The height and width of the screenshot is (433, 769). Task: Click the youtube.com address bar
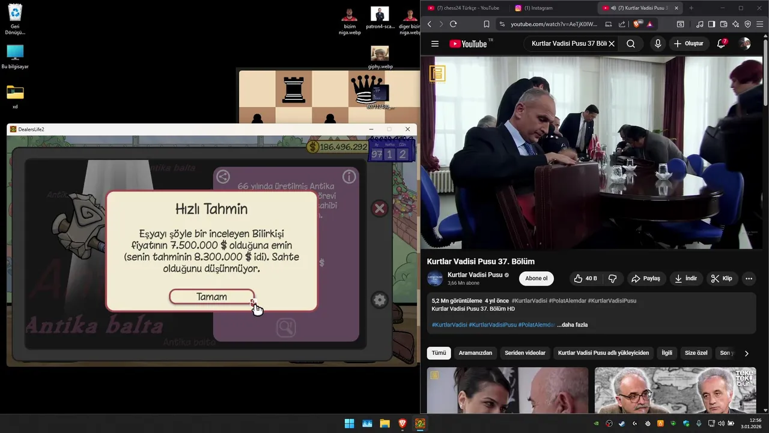[x=554, y=24]
